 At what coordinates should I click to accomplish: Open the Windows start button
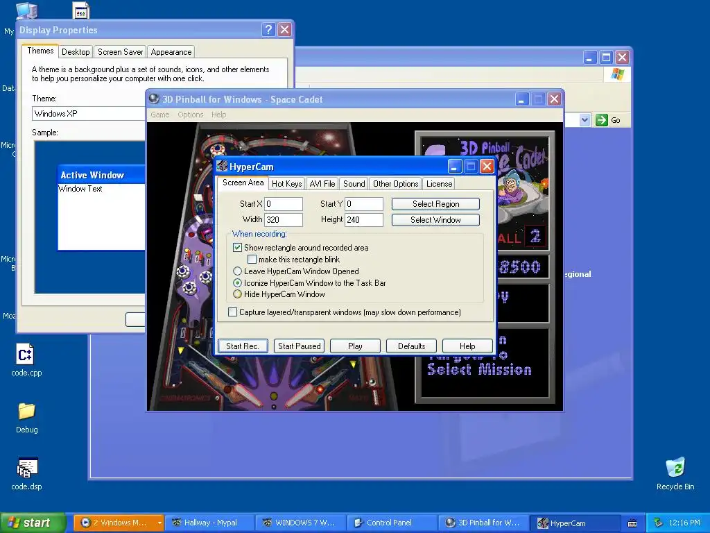tap(33, 523)
